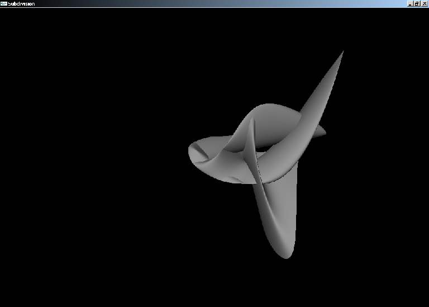Click the Subdivision title text
The width and height of the screenshot is (429, 307).
click(21, 4)
